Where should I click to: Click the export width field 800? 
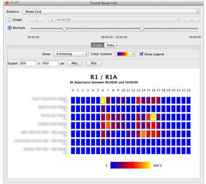coord(28,63)
